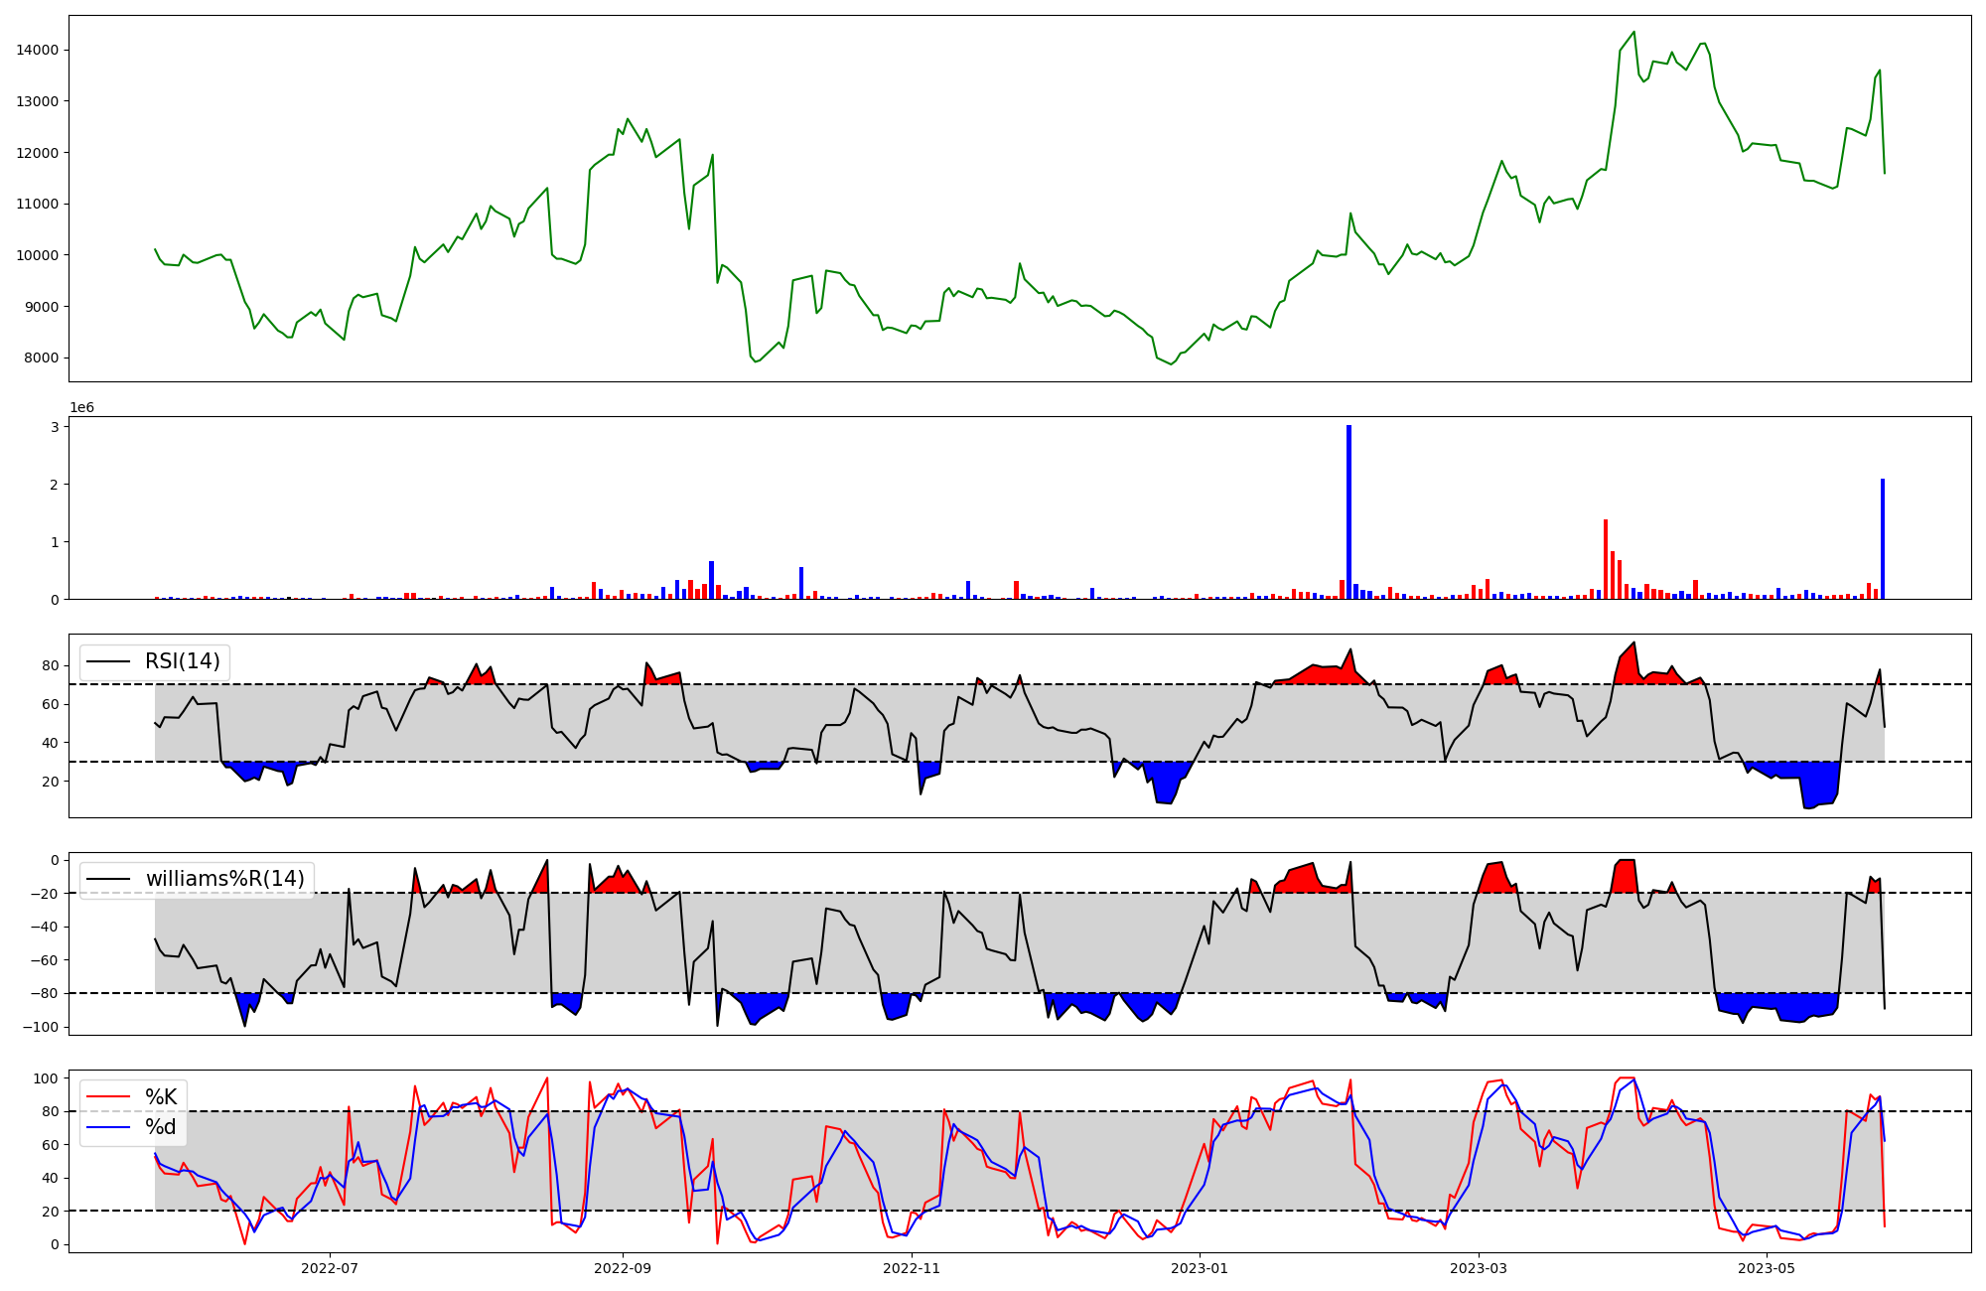Click the 8000 price axis tick label
This screenshot has height=1291, width=1986.
coord(41,358)
